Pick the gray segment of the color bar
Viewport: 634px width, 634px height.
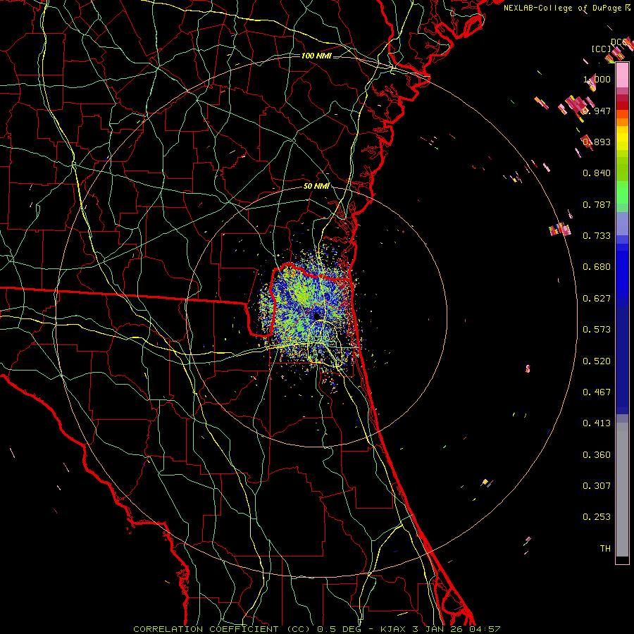tap(622, 490)
